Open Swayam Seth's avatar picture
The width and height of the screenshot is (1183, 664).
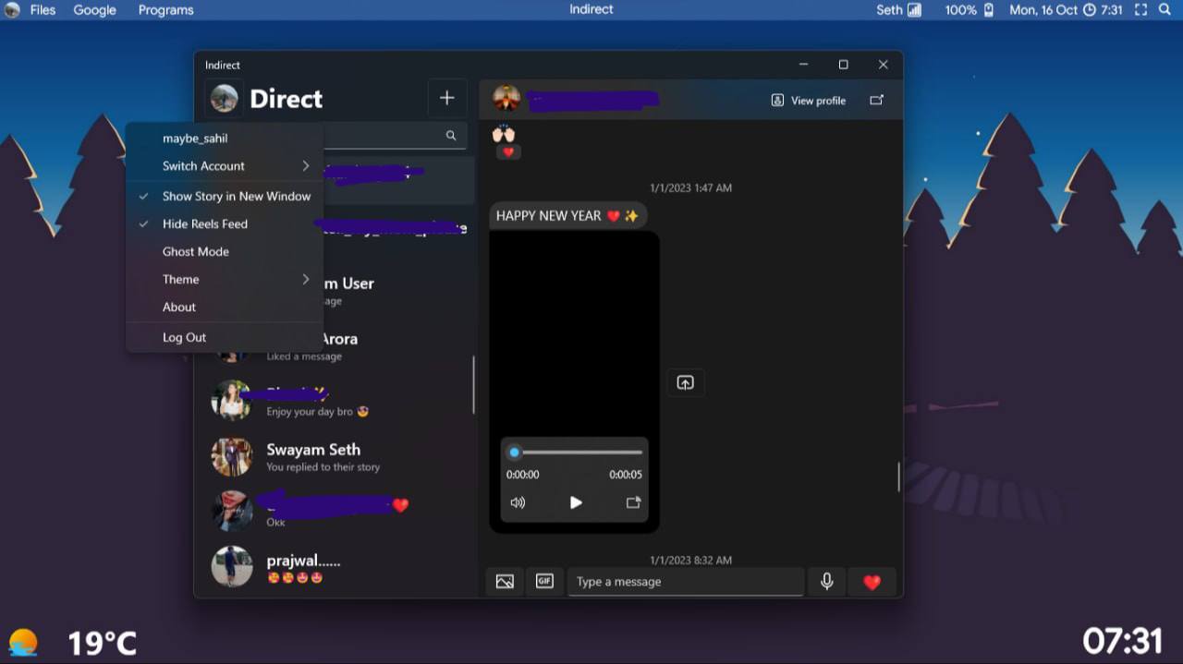231,456
